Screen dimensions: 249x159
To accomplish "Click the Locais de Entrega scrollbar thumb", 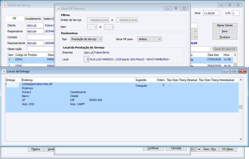I will [241, 107].
